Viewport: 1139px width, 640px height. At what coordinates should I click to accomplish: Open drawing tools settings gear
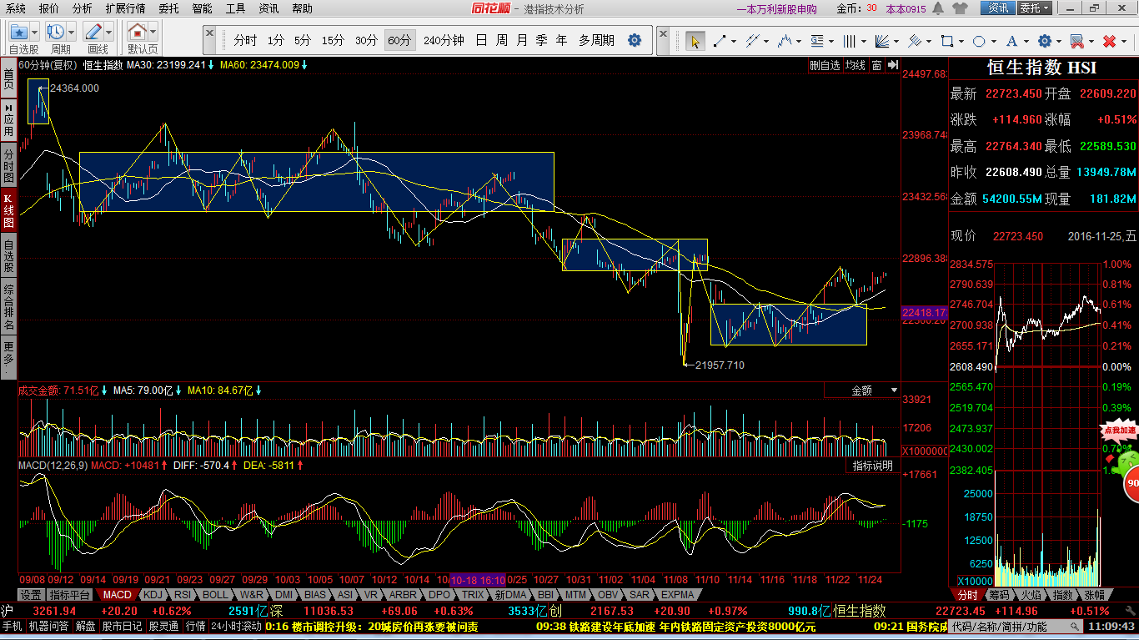[1044, 41]
